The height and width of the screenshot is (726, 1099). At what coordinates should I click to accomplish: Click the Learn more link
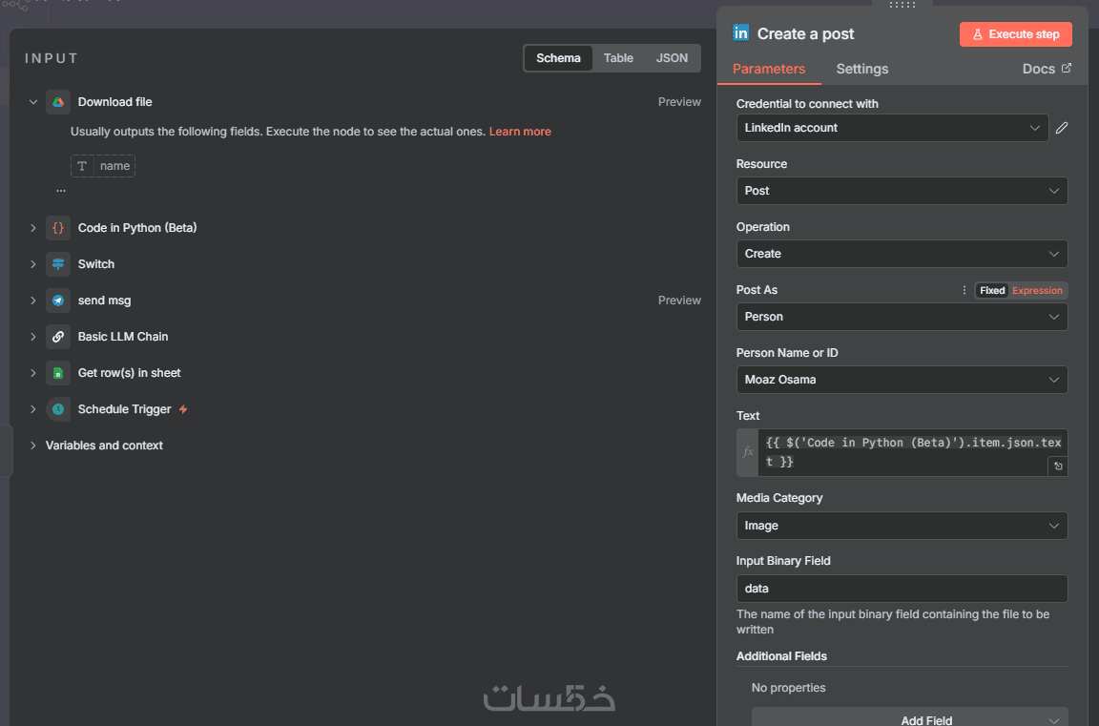pyautogui.click(x=520, y=132)
